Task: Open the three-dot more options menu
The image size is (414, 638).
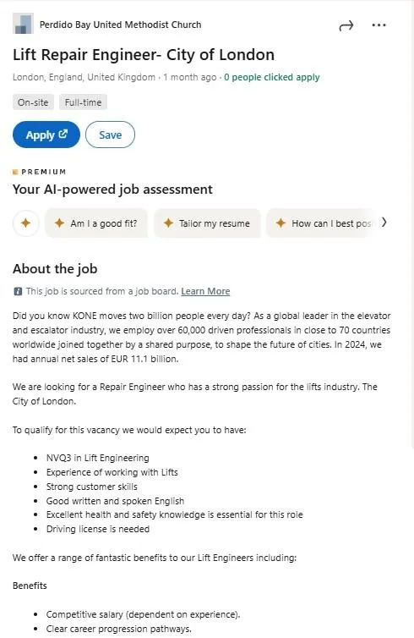Action: tap(379, 25)
